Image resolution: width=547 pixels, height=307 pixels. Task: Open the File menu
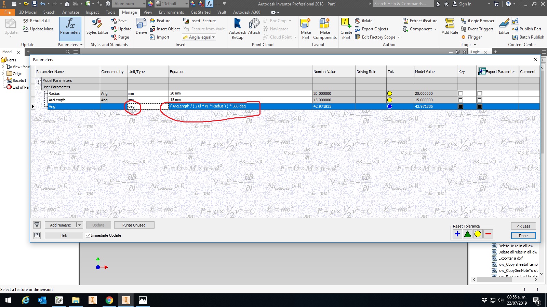click(8, 12)
